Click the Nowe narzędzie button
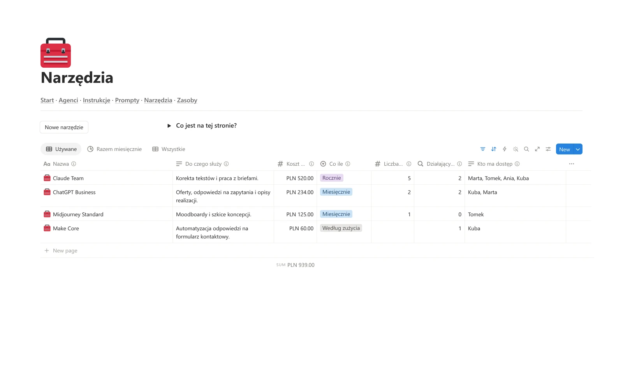Screen dimensions: 623x389 tap(64, 127)
